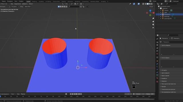The height and width of the screenshot is (102, 183).
Task: Open the Material properties tab icon
Action: [157, 78]
